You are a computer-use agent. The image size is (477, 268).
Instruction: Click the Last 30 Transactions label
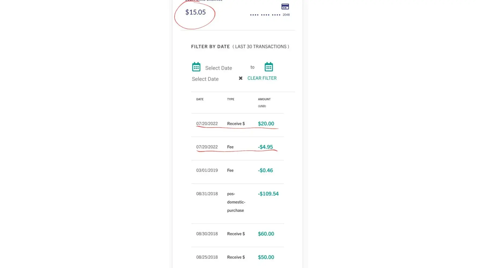261,47
